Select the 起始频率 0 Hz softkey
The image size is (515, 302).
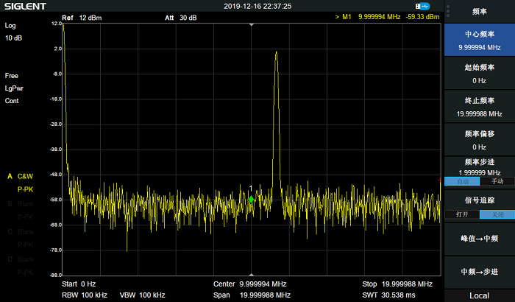coord(480,74)
